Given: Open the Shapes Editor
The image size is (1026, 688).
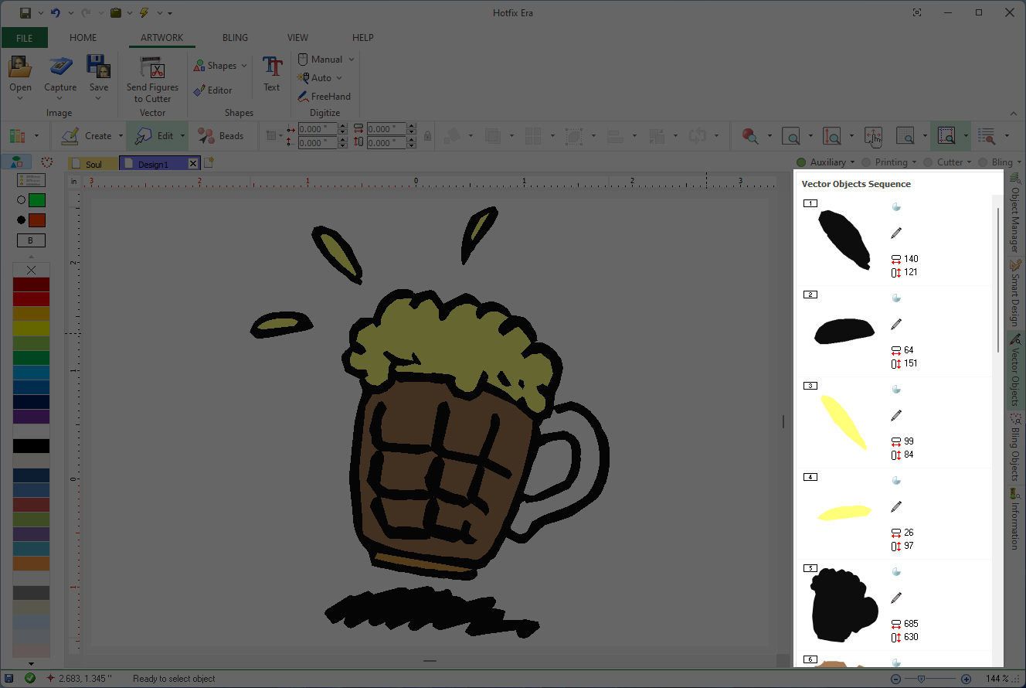Looking at the screenshot, I should (x=213, y=90).
